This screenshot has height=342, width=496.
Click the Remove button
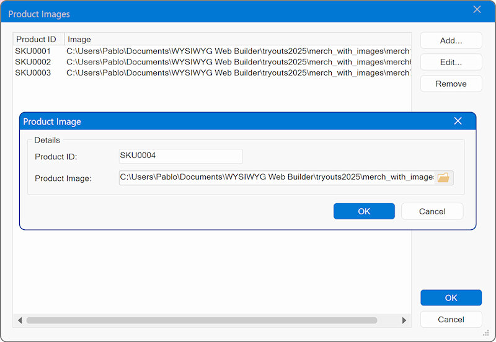pyautogui.click(x=451, y=84)
